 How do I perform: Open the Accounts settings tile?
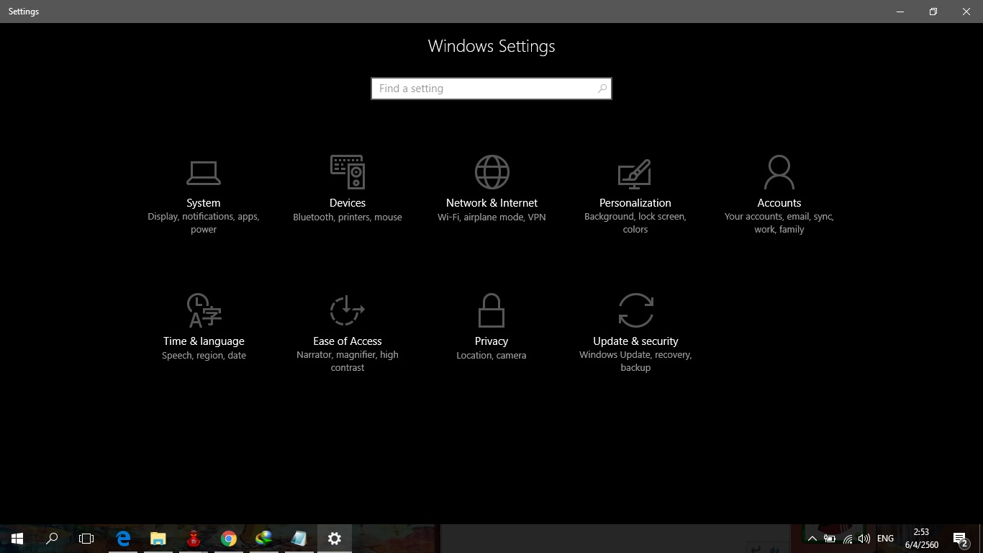coord(779,195)
